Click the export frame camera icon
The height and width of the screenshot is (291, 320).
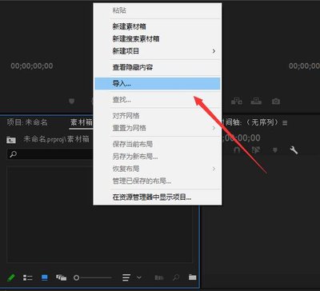[x=276, y=102]
